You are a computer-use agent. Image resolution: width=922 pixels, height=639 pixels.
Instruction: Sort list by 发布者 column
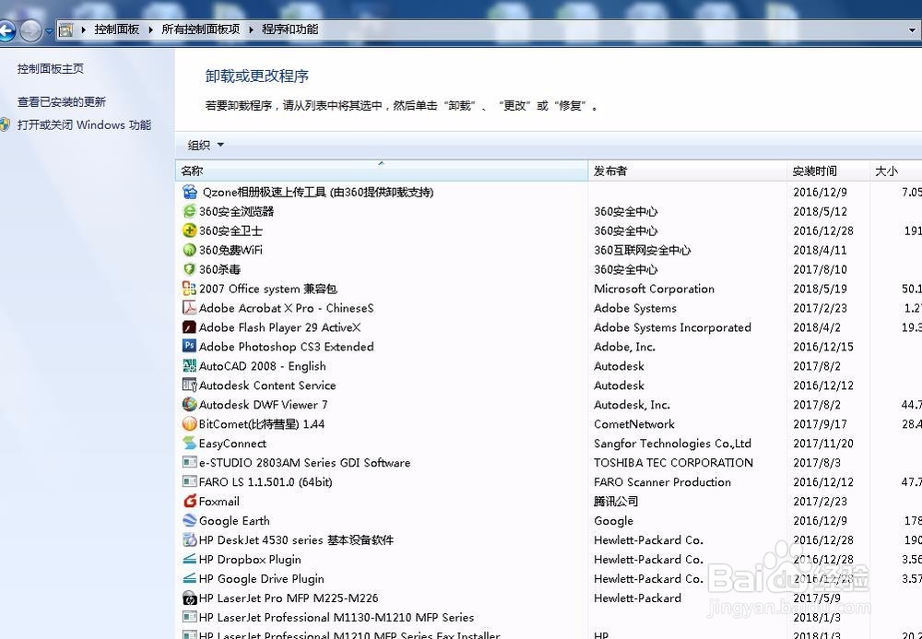coord(688,172)
